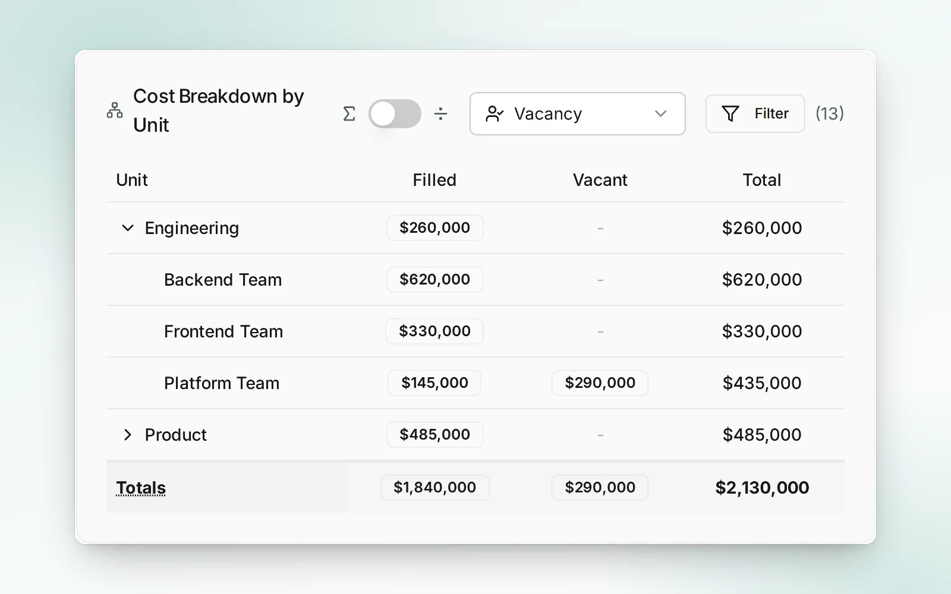The image size is (951, 594).
Task: Click Frontend Team's $330,000 filled badge
Action: tap(434, 331)
